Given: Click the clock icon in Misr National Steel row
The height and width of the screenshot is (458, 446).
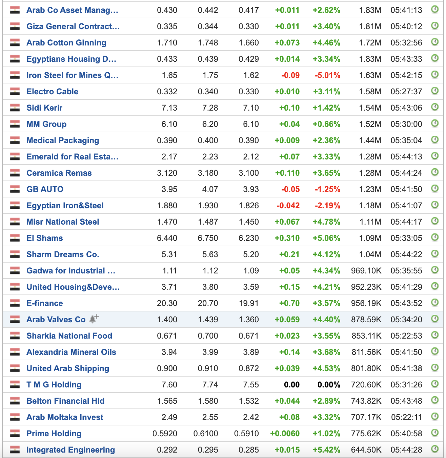Looking at the screenshot, I should click(435, 221).
